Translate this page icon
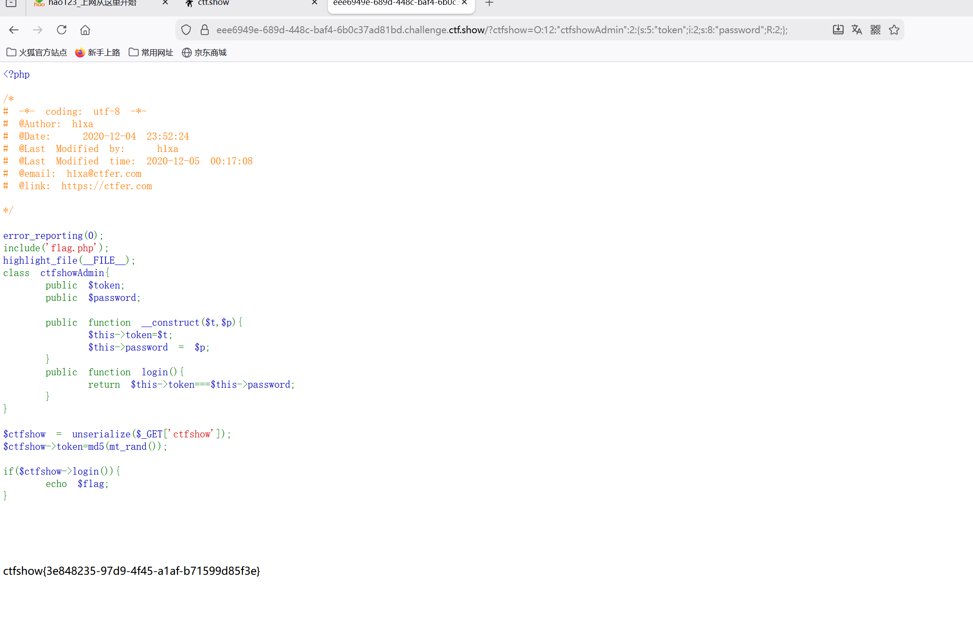The width and height of the screenshot is (973, 639). point(856,30)
